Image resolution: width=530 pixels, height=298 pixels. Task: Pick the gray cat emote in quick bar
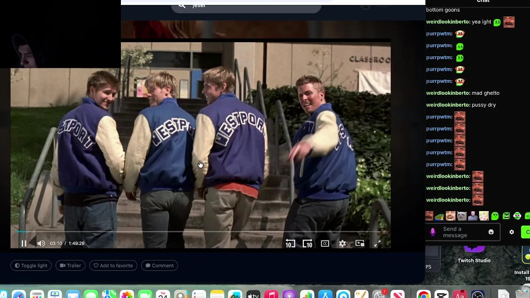[462, 216]
